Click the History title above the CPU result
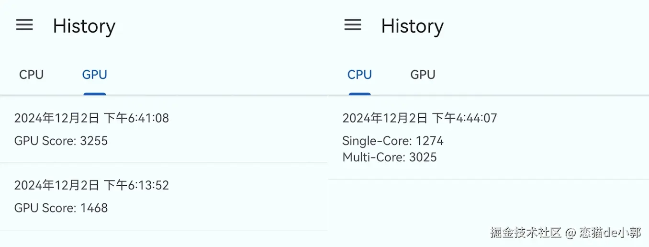This screenshot has width=649, height=247. pos(412,26)
